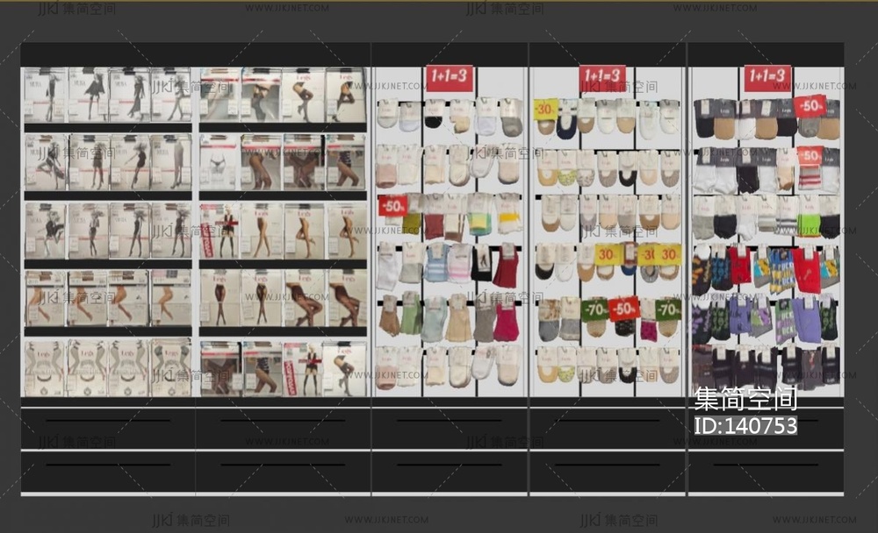
Task: Click the 1+1=3 sign above the beige no-show socks
Action: tap(602, 79)
